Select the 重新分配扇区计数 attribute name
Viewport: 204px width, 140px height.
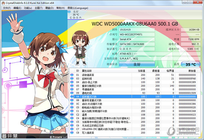pyautogui.click(x=92, y=86)
